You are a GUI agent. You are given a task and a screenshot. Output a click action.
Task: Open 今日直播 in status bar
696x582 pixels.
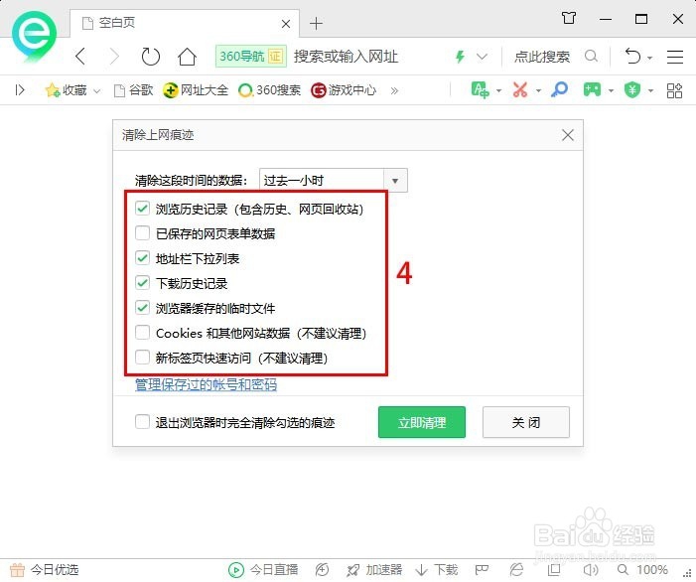pyautogui.click(x=263, y=569)
